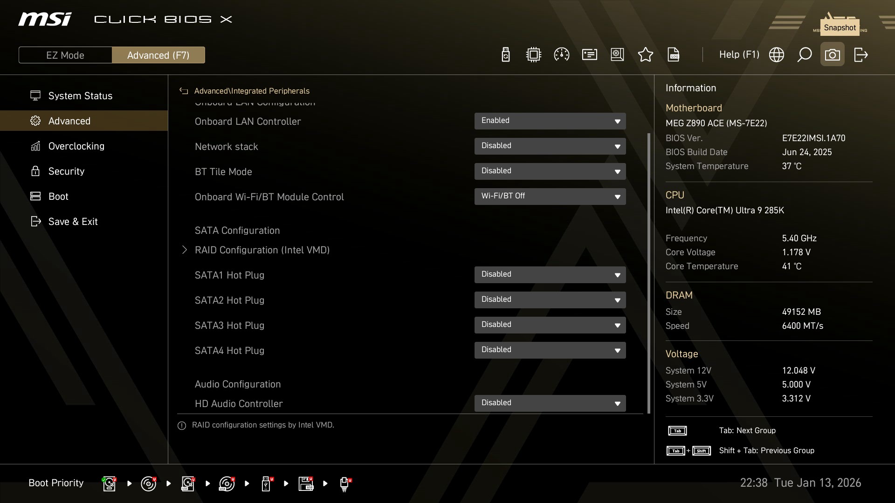Switch to EZ Mode
Viewport: 895px width, 503px height.
[65, 55]
